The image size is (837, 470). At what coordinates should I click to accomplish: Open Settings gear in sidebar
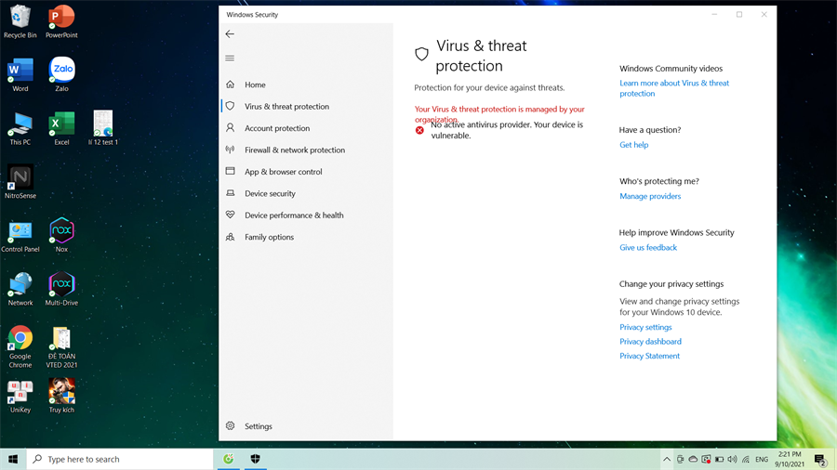pyautogui.click(x=231, y=426)
